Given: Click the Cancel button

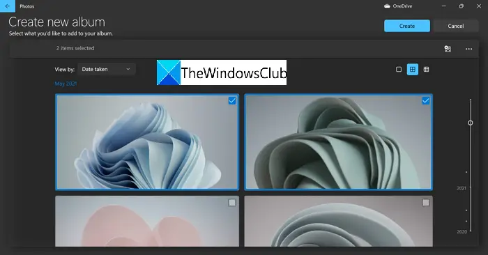Looking at the screenshot, I should tap(456, 26).
